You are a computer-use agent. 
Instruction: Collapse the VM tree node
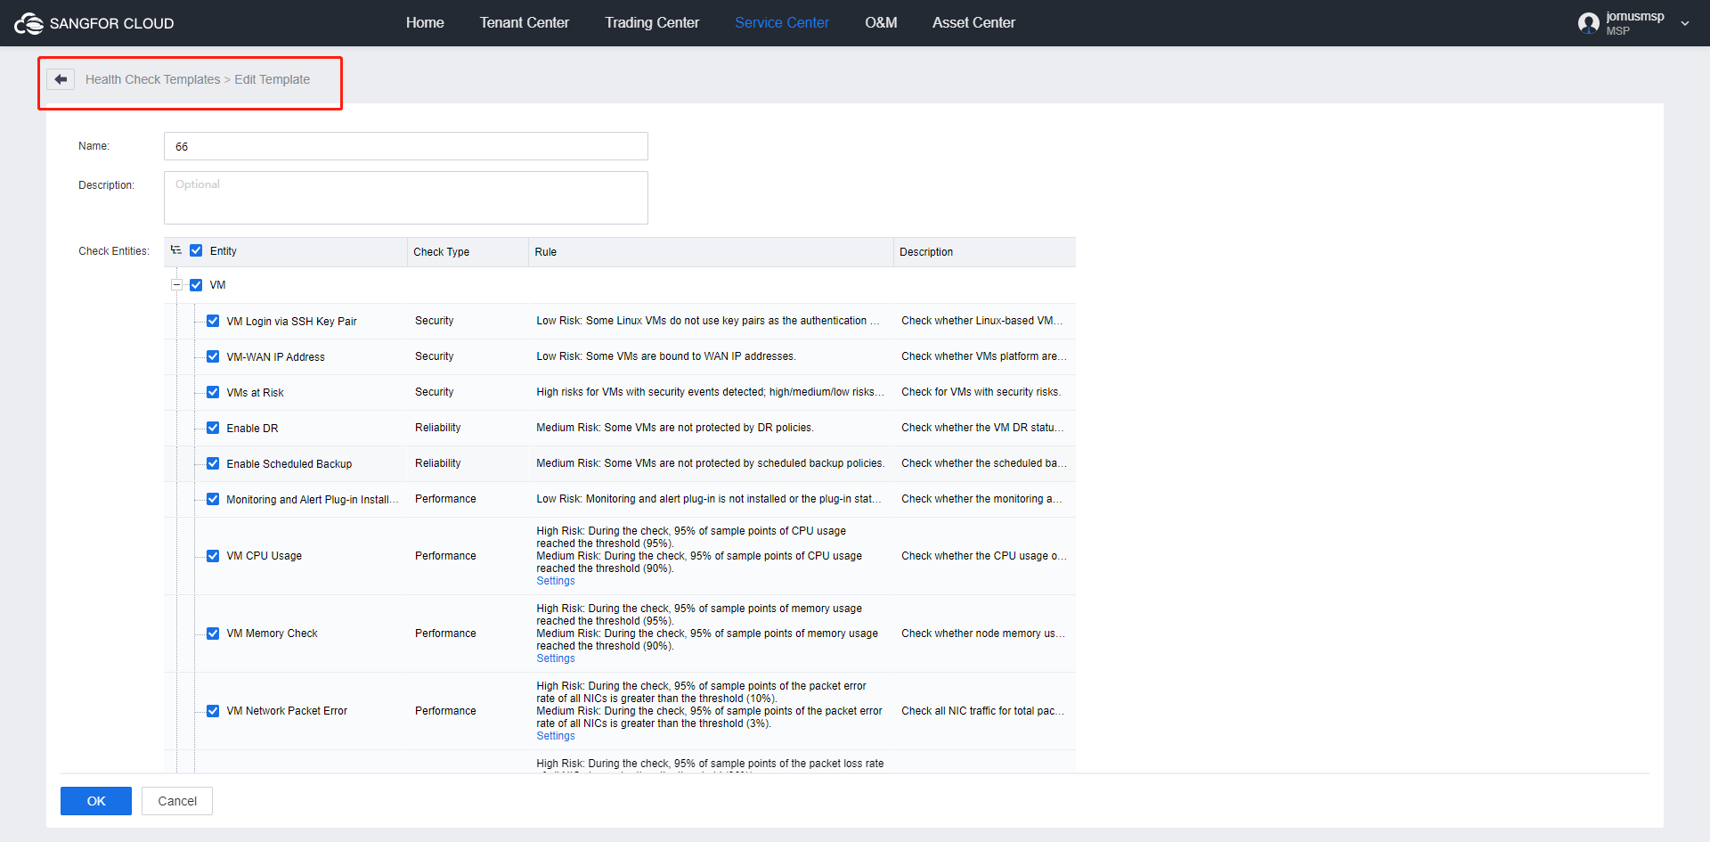click(x=176, y=285)
